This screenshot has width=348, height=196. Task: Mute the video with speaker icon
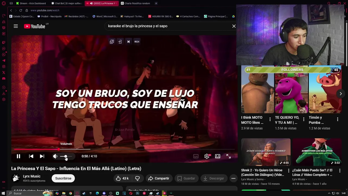[55, 156]
